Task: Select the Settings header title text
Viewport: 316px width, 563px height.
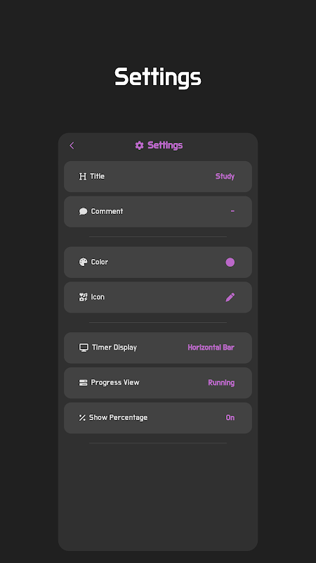Action: (x=165, y=146)
